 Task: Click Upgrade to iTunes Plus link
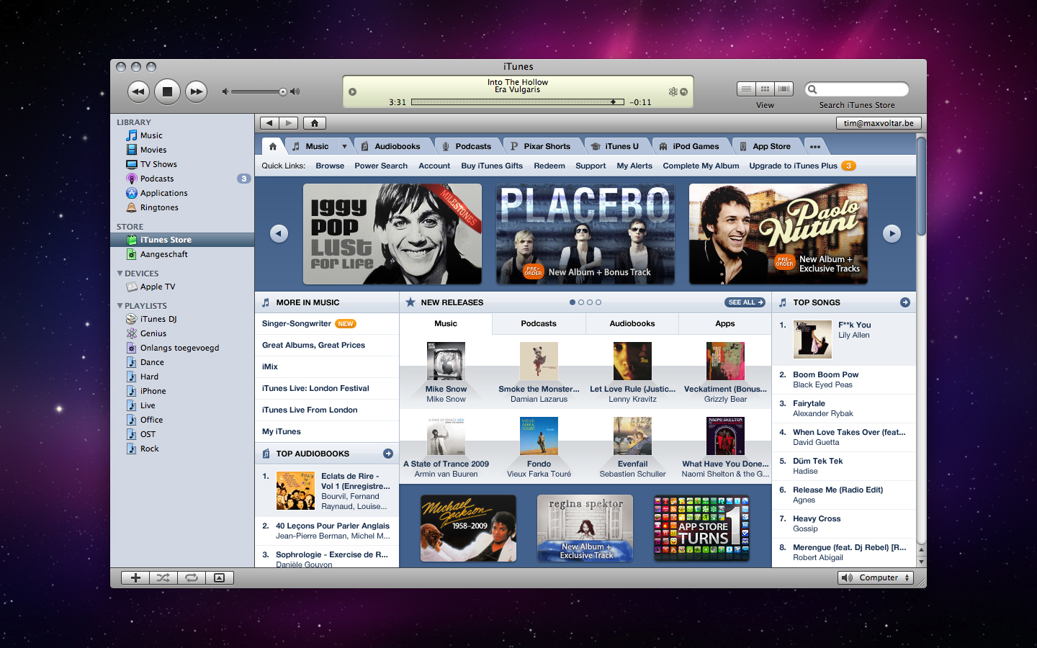(x=793, y=166)
